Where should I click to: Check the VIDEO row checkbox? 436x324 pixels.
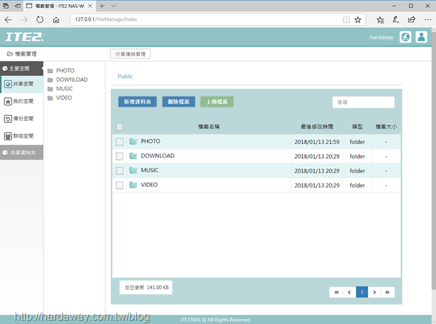pyautogui.click(x=120, y=185)
